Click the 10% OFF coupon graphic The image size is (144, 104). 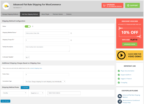[x=130, y=32]
